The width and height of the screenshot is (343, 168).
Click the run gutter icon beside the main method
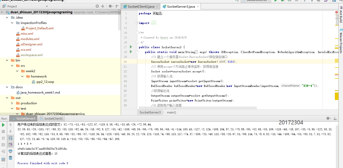131,52
